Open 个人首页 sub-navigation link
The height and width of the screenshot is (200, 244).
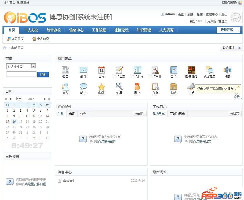pos(40,39)
